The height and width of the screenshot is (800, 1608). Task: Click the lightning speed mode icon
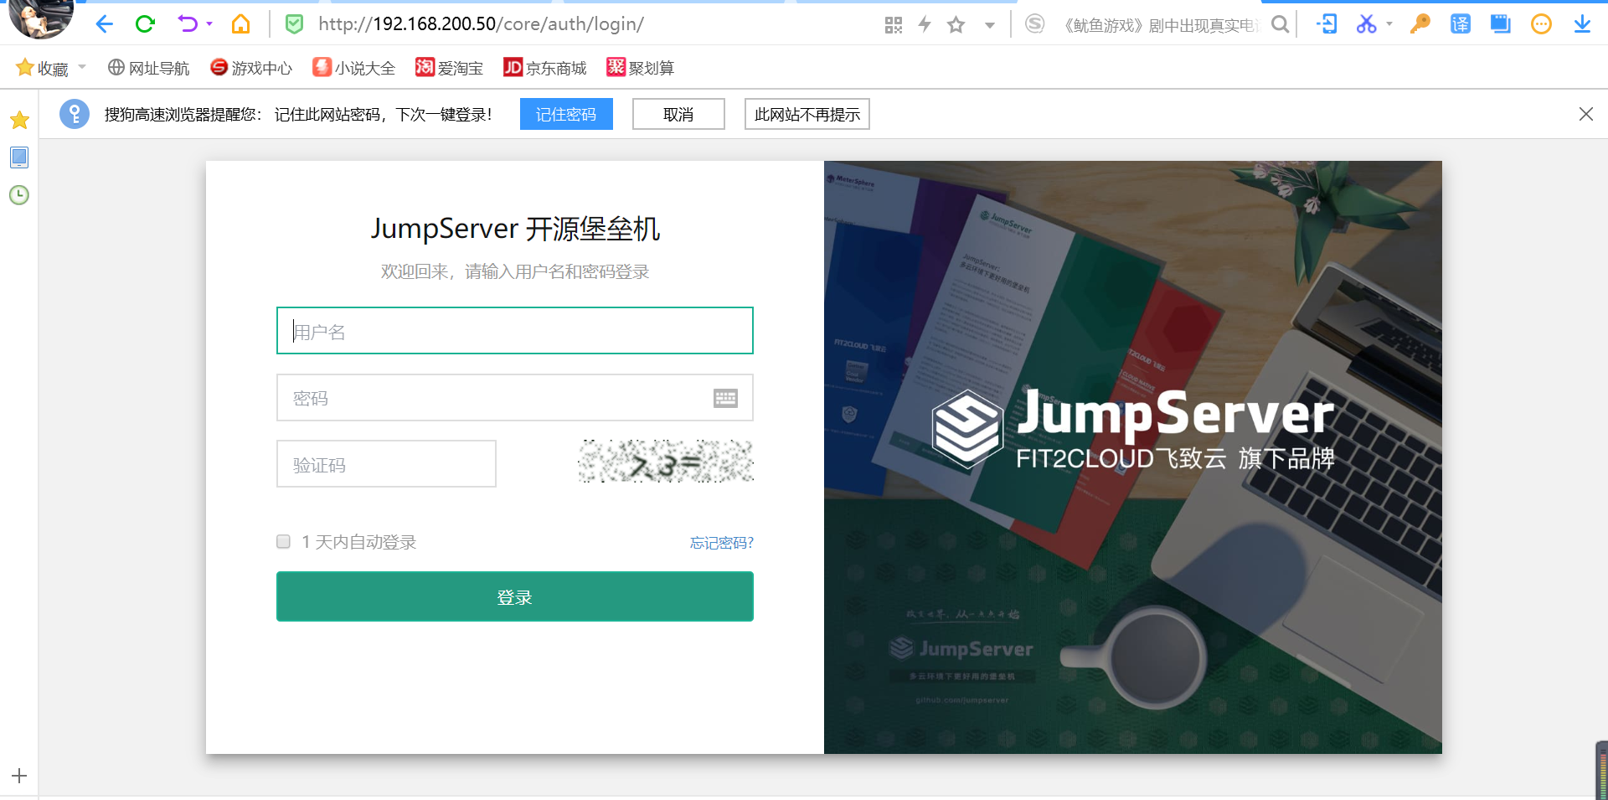click(925, 24)
